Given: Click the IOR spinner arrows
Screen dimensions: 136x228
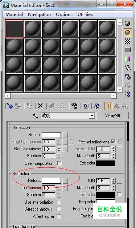Looking at the screenshot, I should tap(113, 181).
